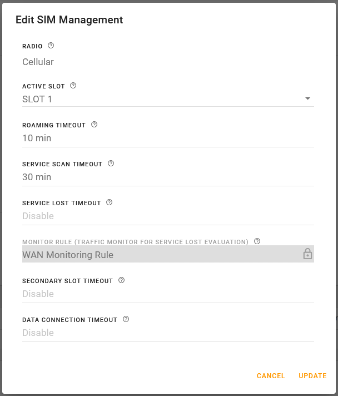The image size is (338, 396).
Task: Click the Service Scan Timeout help icon
Action: 111,164
